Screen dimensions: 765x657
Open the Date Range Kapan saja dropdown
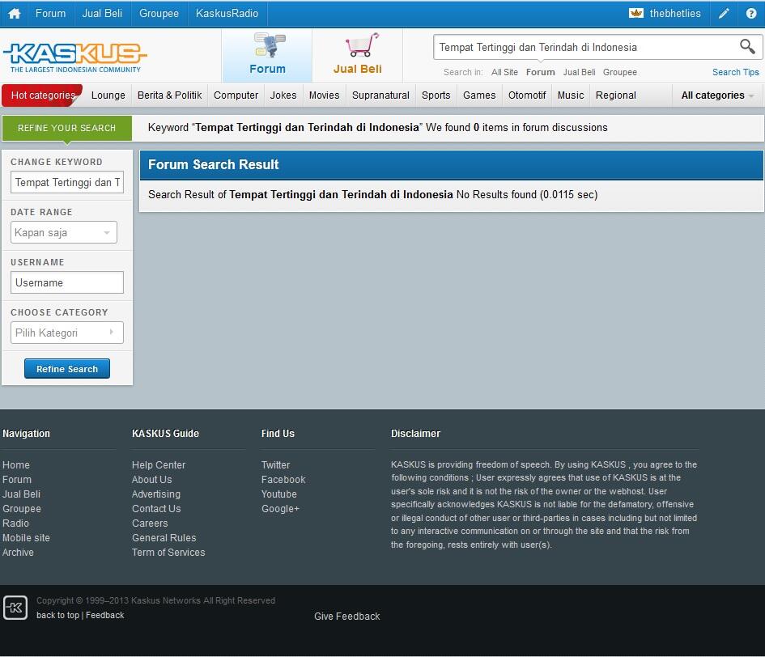point(64,232)
